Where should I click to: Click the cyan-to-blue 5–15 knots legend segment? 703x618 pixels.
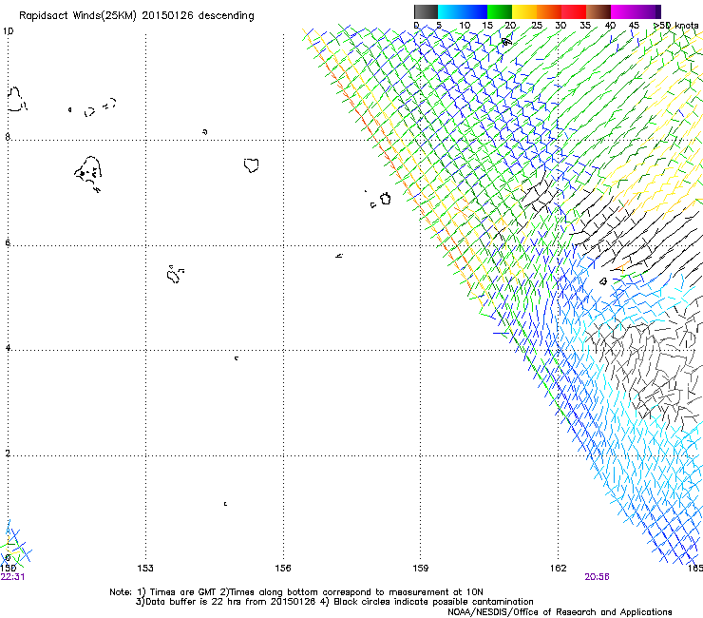point(463,11)
